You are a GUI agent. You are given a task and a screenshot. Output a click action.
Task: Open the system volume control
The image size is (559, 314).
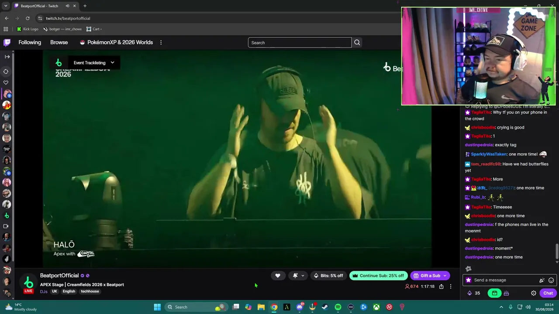pos(528,307)
